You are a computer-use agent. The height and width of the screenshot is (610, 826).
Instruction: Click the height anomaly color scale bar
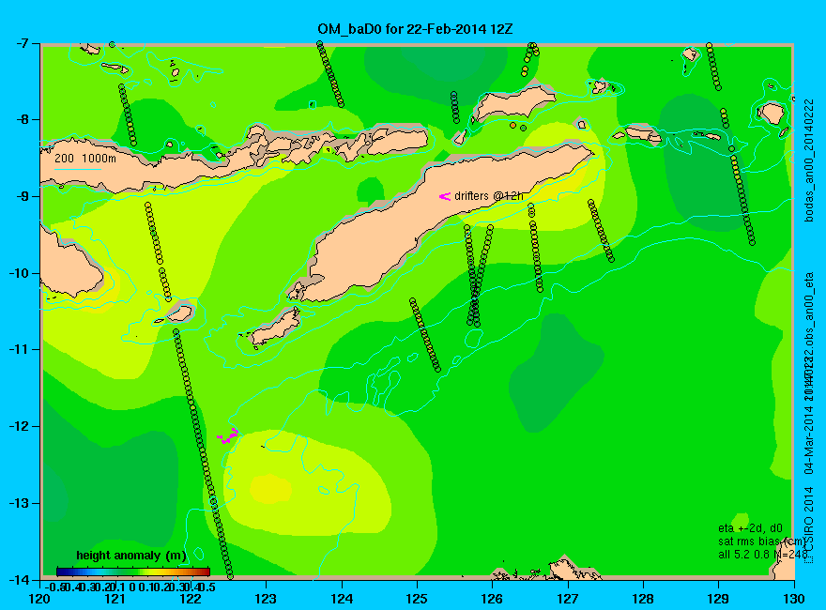(133, 572)
